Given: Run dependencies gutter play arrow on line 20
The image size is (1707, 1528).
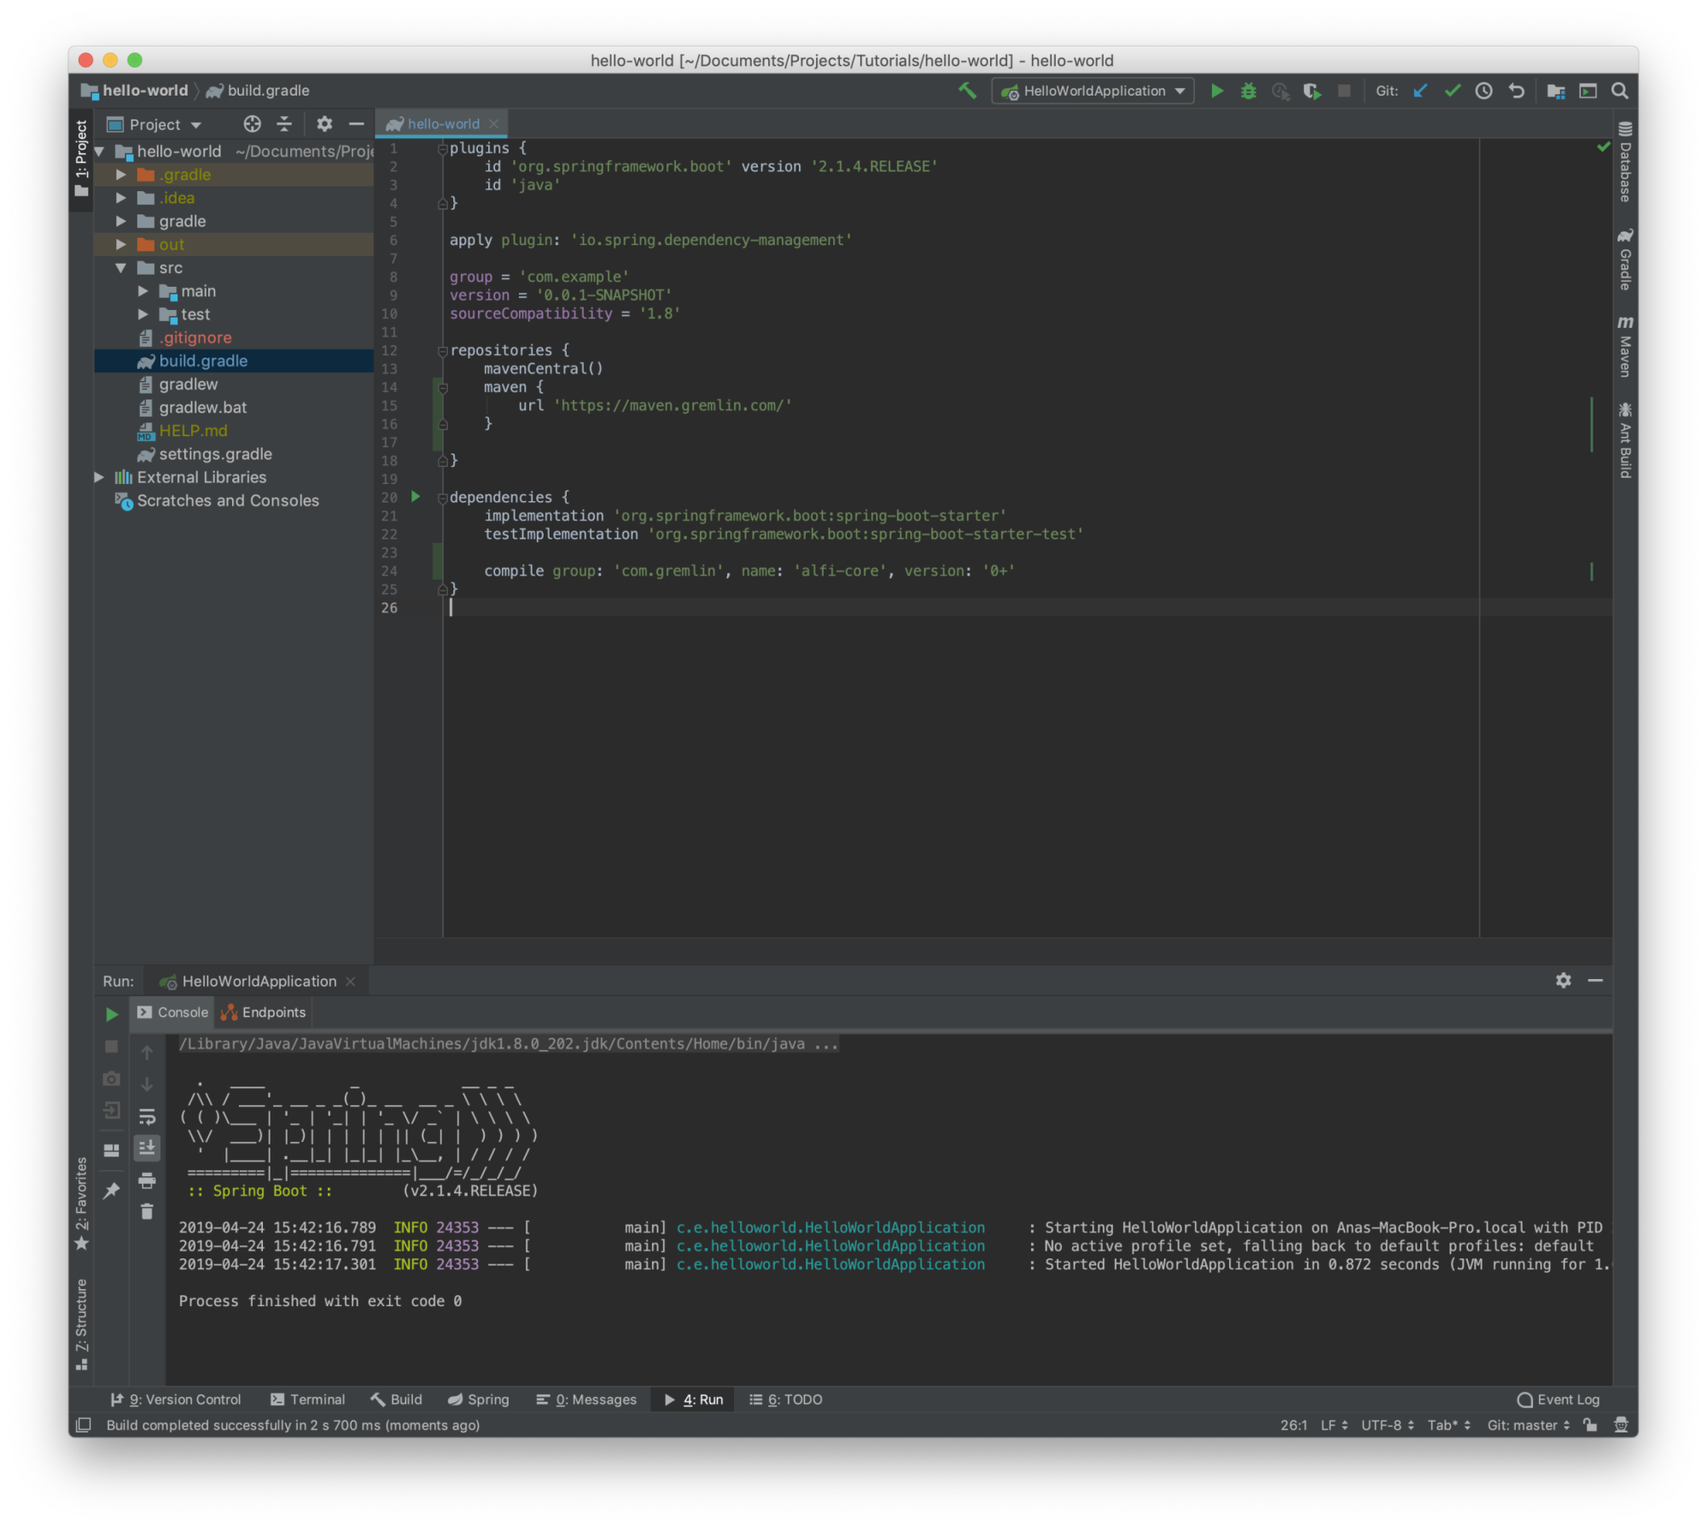Looking at the screenshot, I should coord(416,496).
